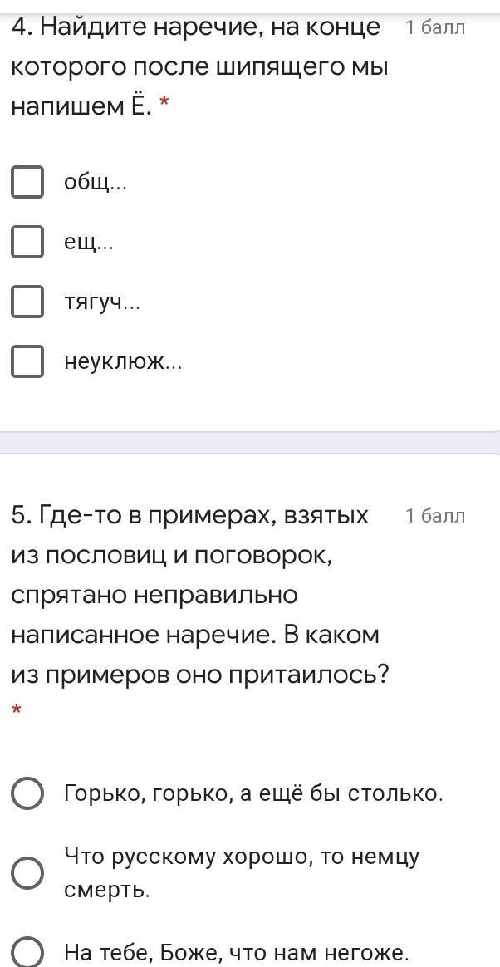Pick radio «На тебе, Боже, что нам негоже»
Viewport: 500px width, 967px height.
click(x=27, y=952)
